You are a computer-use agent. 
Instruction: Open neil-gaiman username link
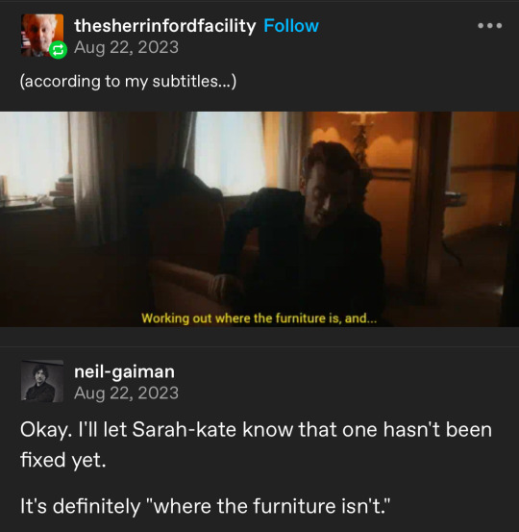tap(124, 372)
